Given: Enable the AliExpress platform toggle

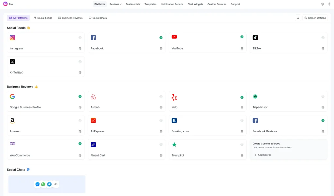Looking at the screenshot, I should pyautogui.click(x=161, y=121).
